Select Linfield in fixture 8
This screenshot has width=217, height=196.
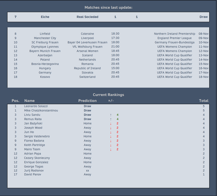45,34
